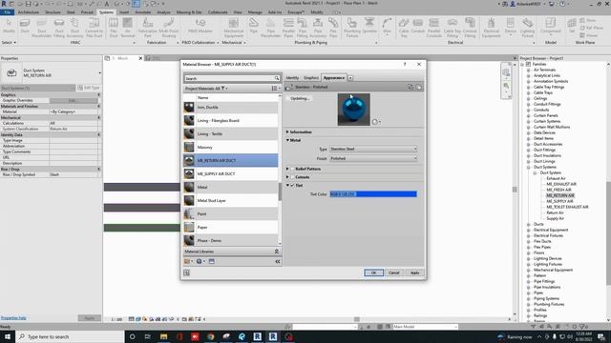Pick the Air Terminal tool
This screenshot has width=611, height=343.
pyautogui.click(x=127, y=28)
